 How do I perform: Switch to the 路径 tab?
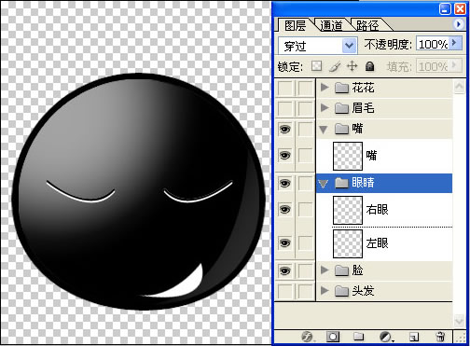tap(367, 25)
